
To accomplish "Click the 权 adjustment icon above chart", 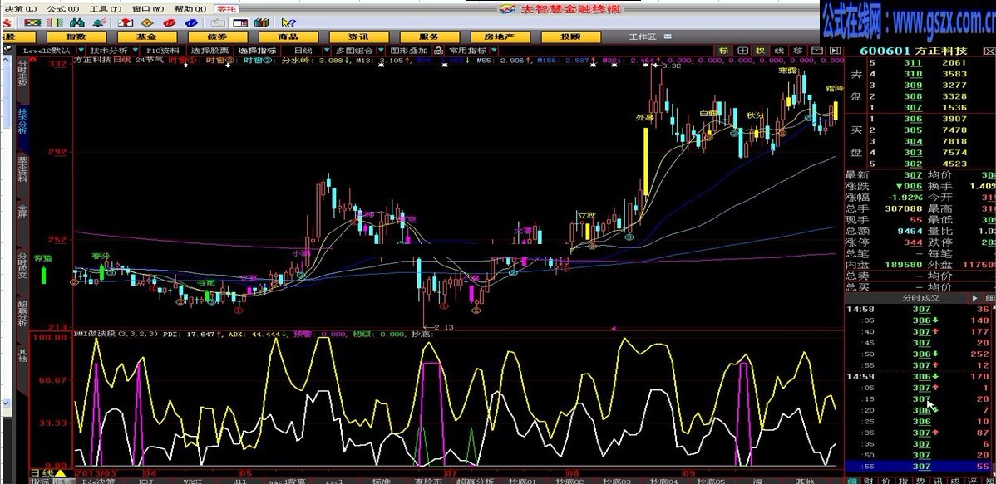I will [759, 51].
